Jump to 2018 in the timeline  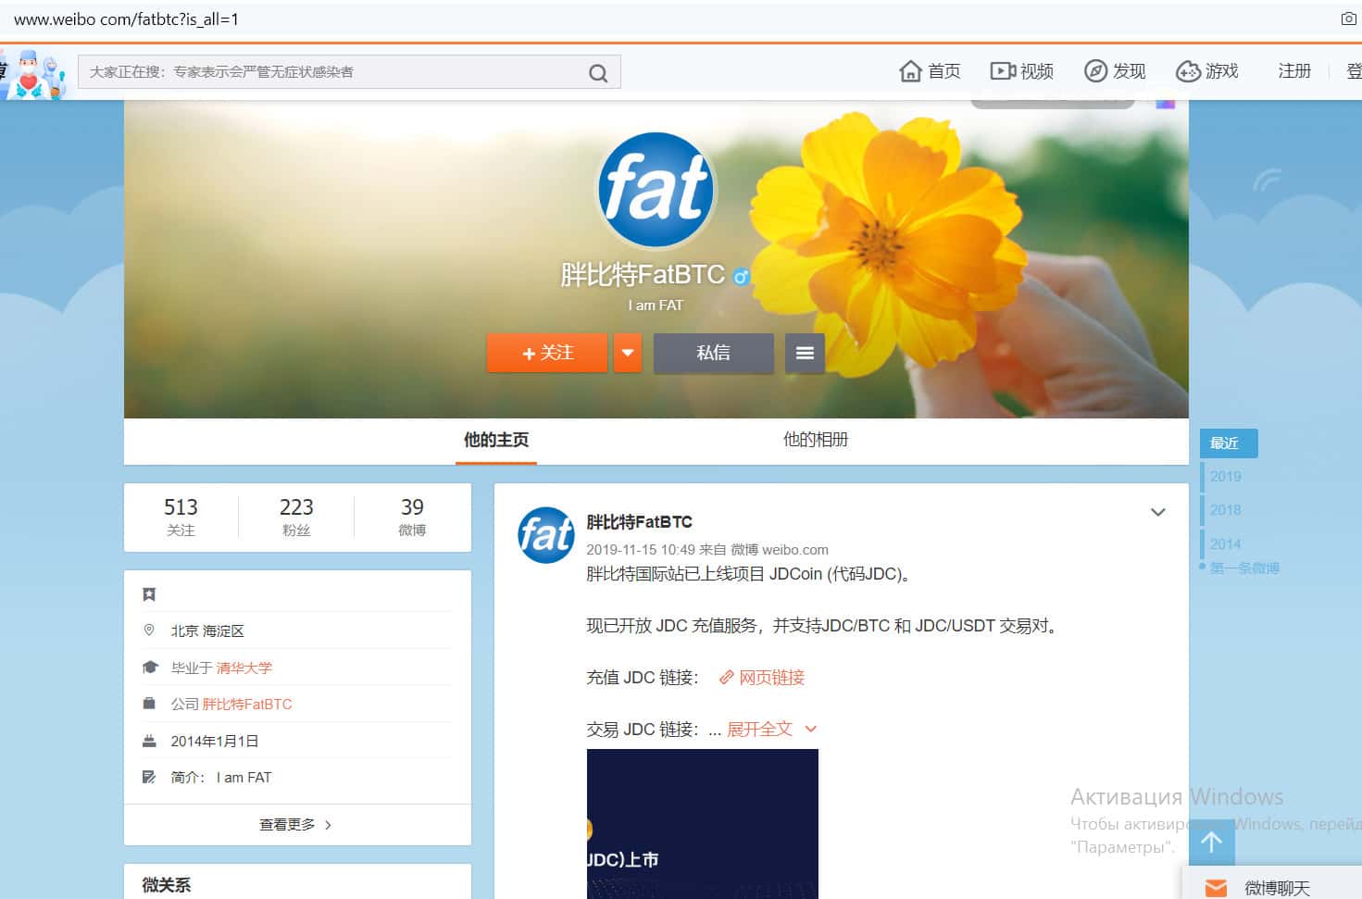click(1225, 510)
